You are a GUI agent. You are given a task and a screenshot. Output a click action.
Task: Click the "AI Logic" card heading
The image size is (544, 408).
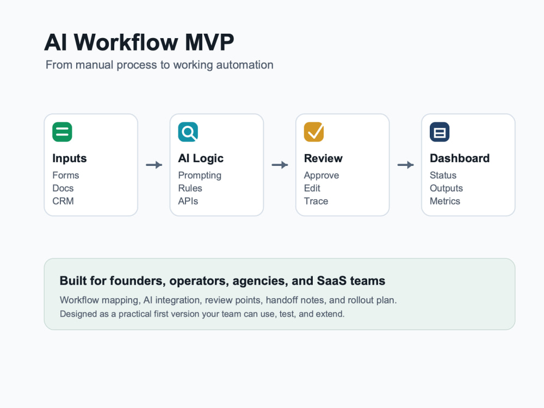pyautogui.click(x=201, y=158)
